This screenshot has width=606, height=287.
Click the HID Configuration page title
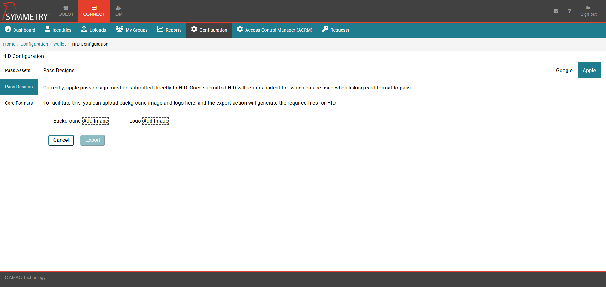[x=23, y=56]
